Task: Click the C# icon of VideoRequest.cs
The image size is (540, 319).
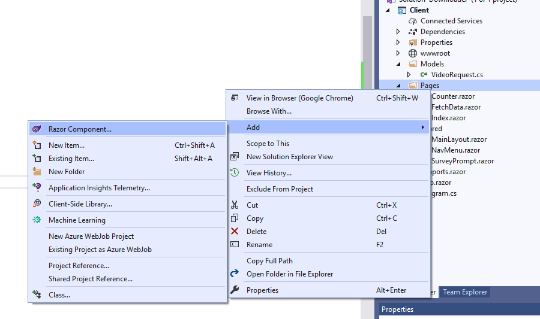Action: pos(424,75)
